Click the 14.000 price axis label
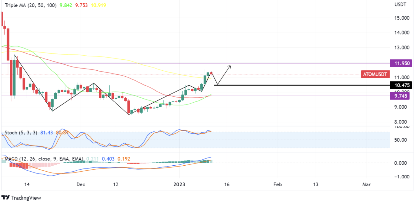 click(402, 33)
